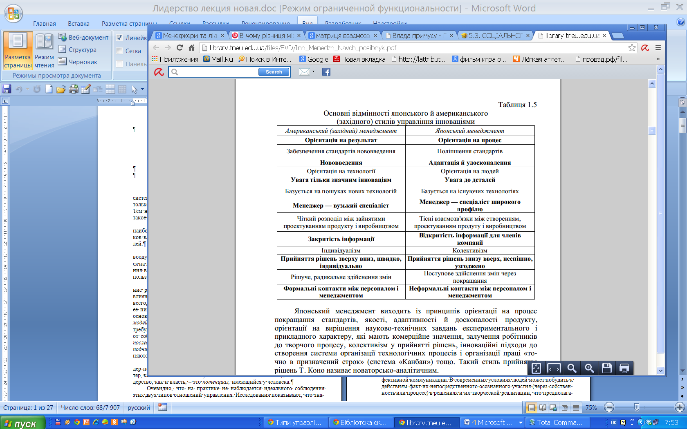
Task: Switch to draft view icon in status bar
Action: click(x=576, y=407)
